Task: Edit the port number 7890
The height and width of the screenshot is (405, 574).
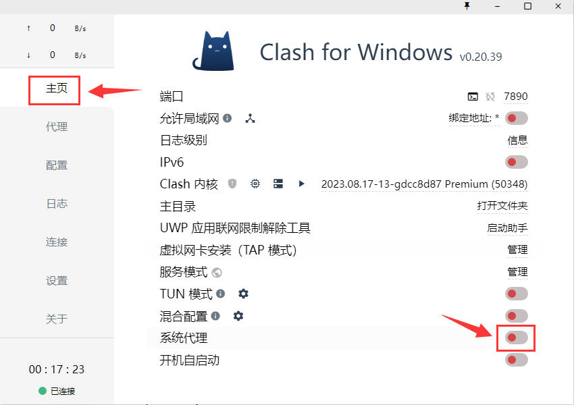Action: pos(515,97)
